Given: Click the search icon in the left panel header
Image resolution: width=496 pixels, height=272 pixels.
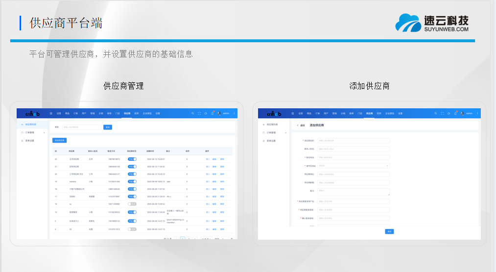Looking at the screenshot, I should point(193,113).
